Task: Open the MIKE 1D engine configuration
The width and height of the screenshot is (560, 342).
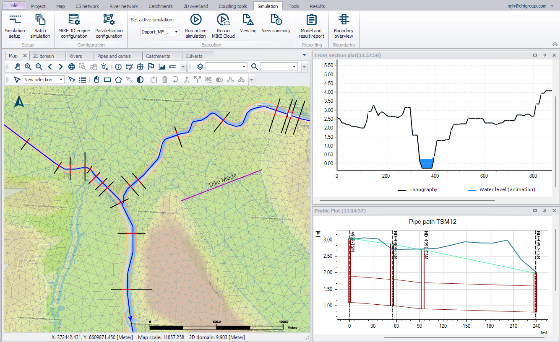Action: click(74, 25)
